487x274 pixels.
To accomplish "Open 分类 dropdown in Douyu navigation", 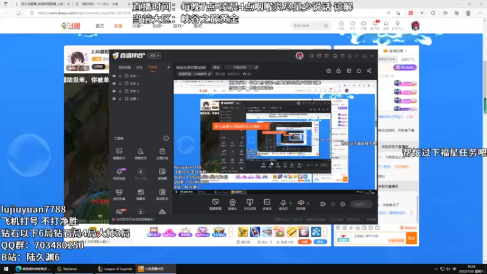I will click(x=138, y=26).
